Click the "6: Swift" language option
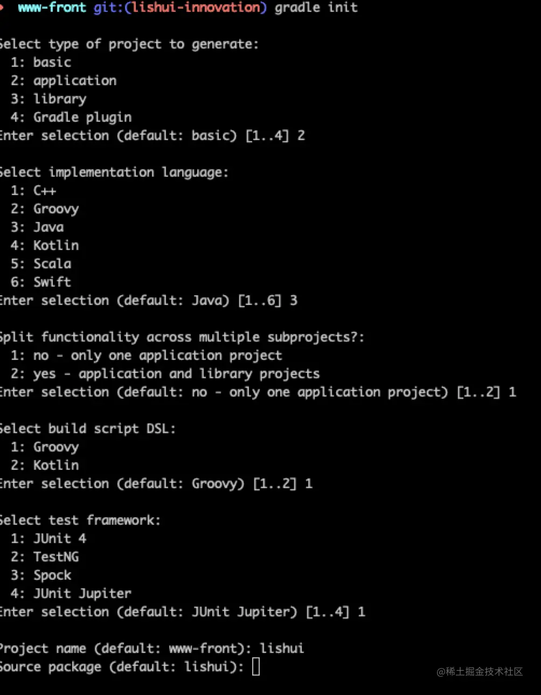This screenshot has width=541, height=695. point(41,282)
